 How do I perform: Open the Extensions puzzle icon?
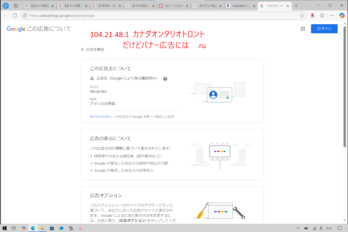pos(322,15)
